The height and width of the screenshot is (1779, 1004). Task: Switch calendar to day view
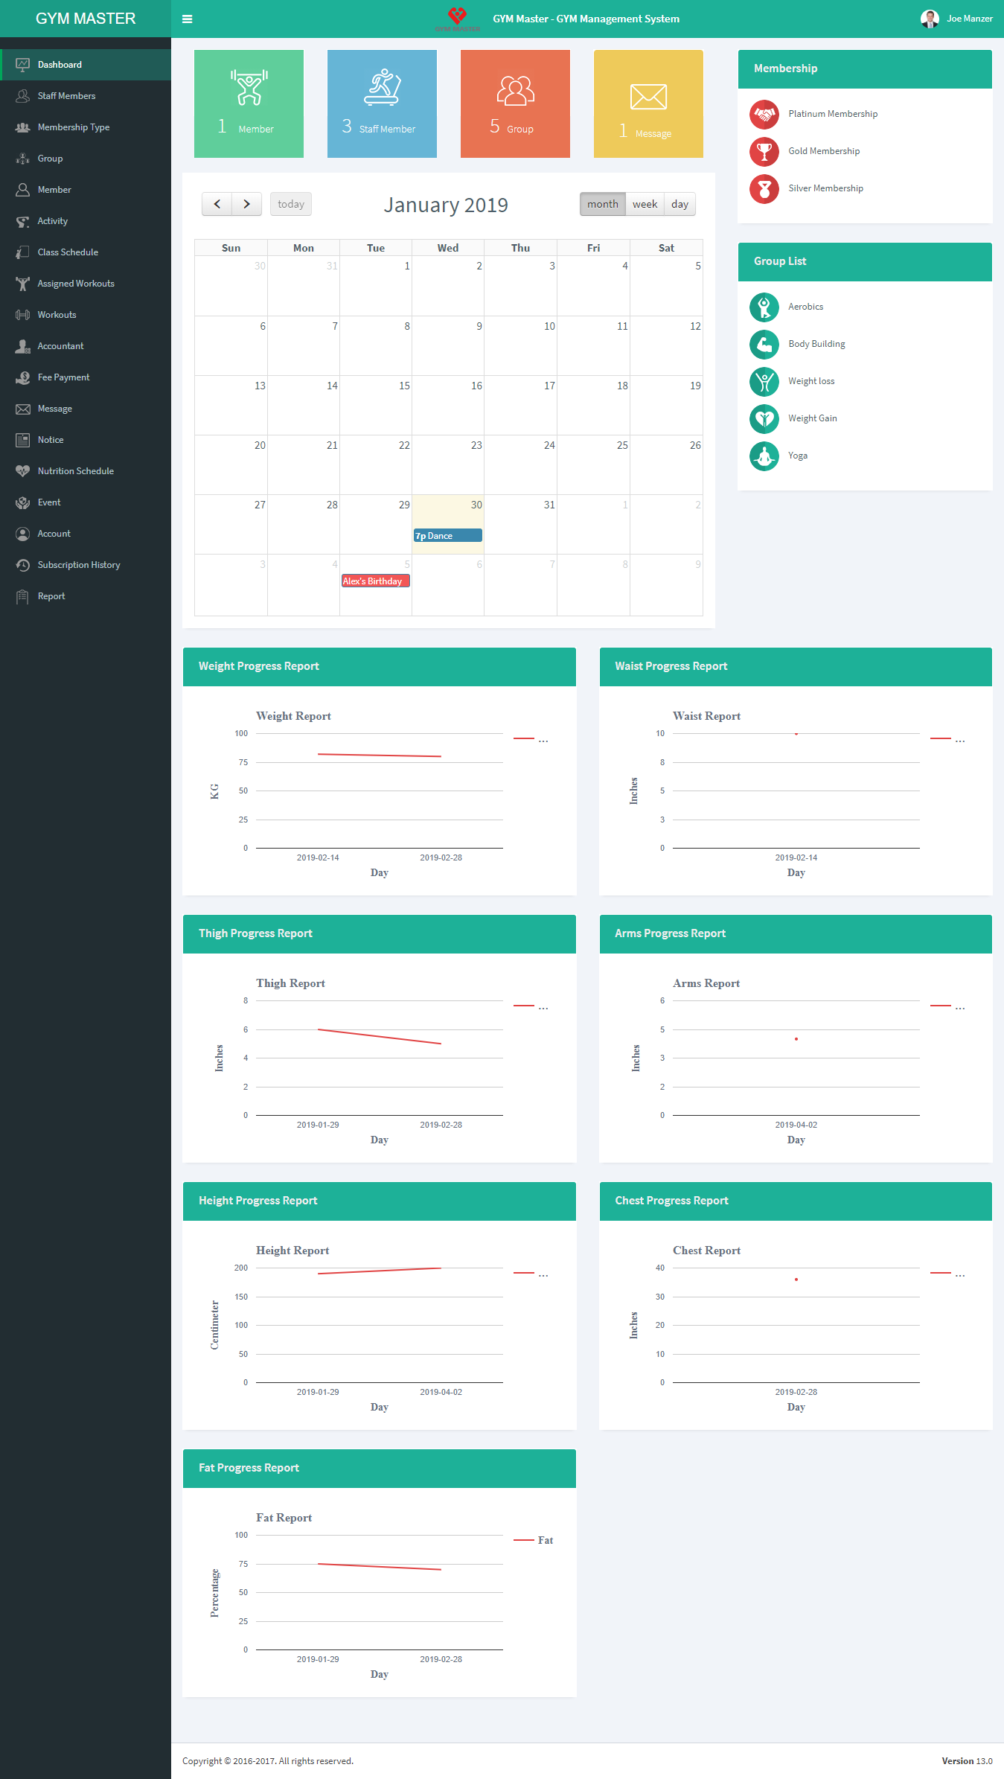coord(680,205)
